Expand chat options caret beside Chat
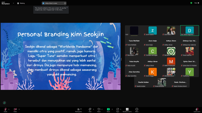Image resolution: width=202 pixels, height=113 pixels. point(93,109)
